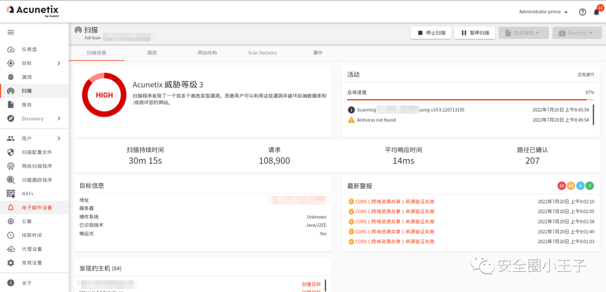Click the 14ms average response value

[x=403, y=161]
